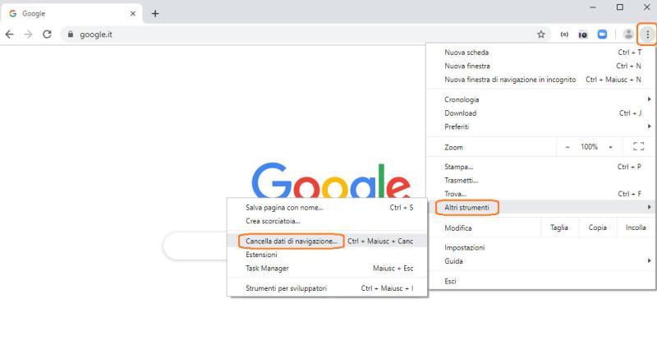Open Nuova finestra di navigazione in incognito

click(541, 79)
